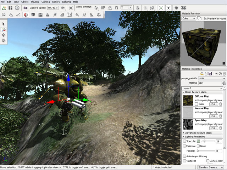Screen dimensions: 227x170
Task: Open the Cube preview shape dropdown
Action: pyautogui.click(x=189, y=18)
